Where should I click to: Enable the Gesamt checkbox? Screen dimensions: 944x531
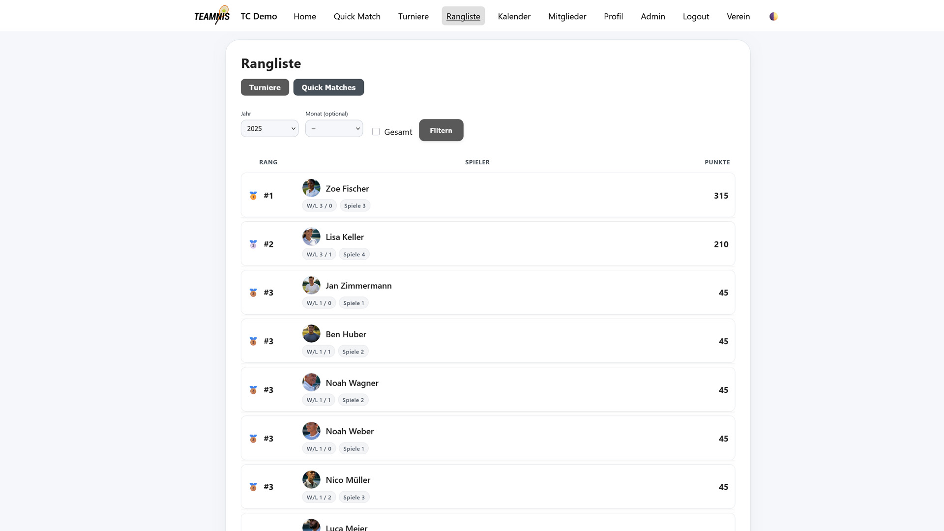376,132
